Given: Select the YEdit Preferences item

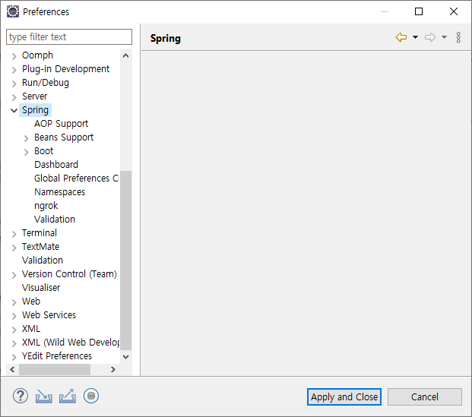Looking at the screenshot, I should click(x=57, y=356).
